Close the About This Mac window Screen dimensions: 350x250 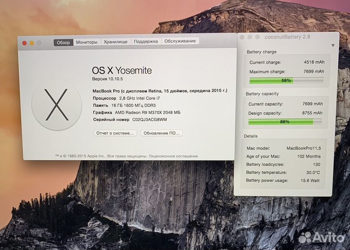pyautogui.click(x=24, y=43)
